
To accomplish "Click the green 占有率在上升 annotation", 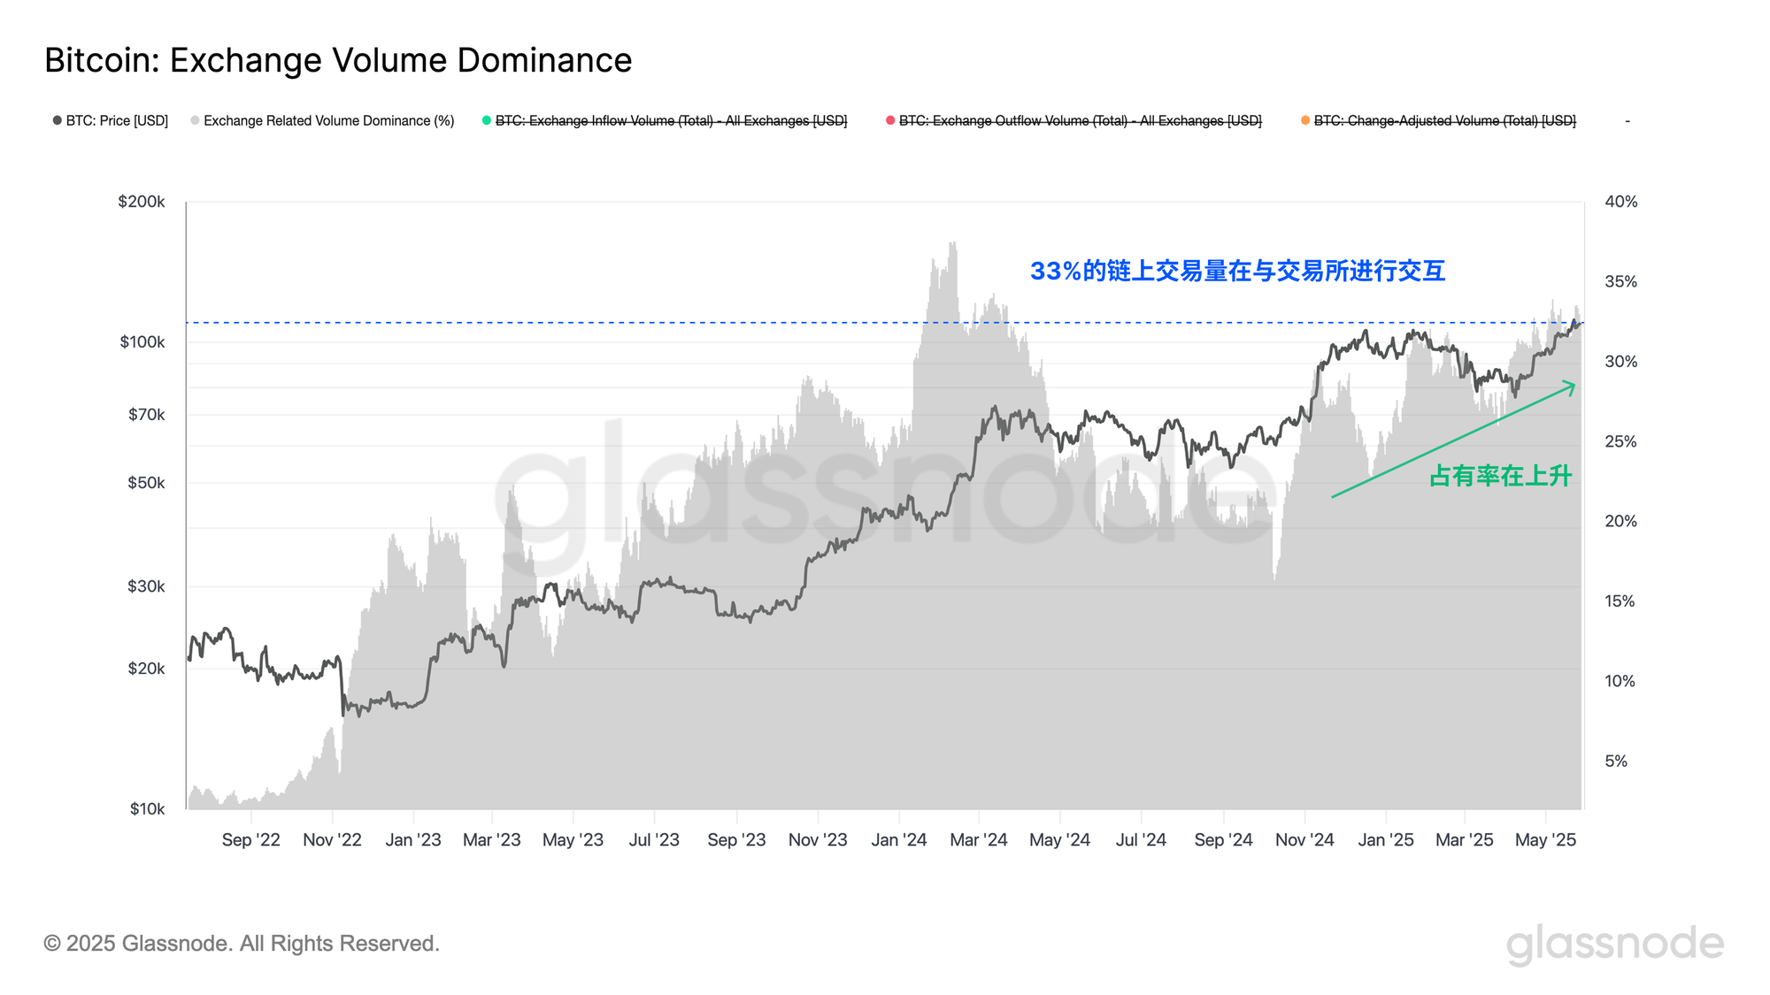I will [1500, 476].
